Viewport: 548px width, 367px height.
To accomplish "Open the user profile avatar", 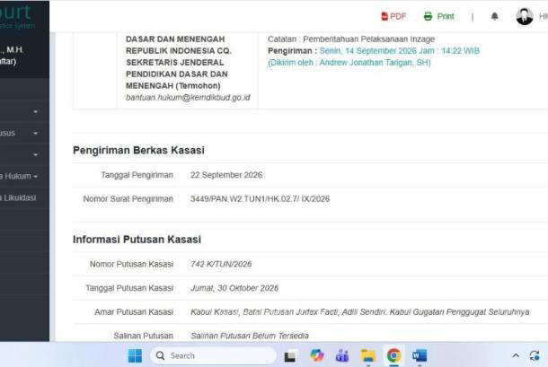I will pyautogui.click(x=525, y=16).
